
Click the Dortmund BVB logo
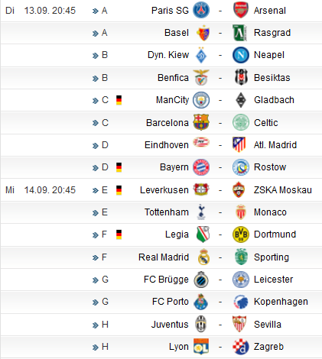(241, 234)
